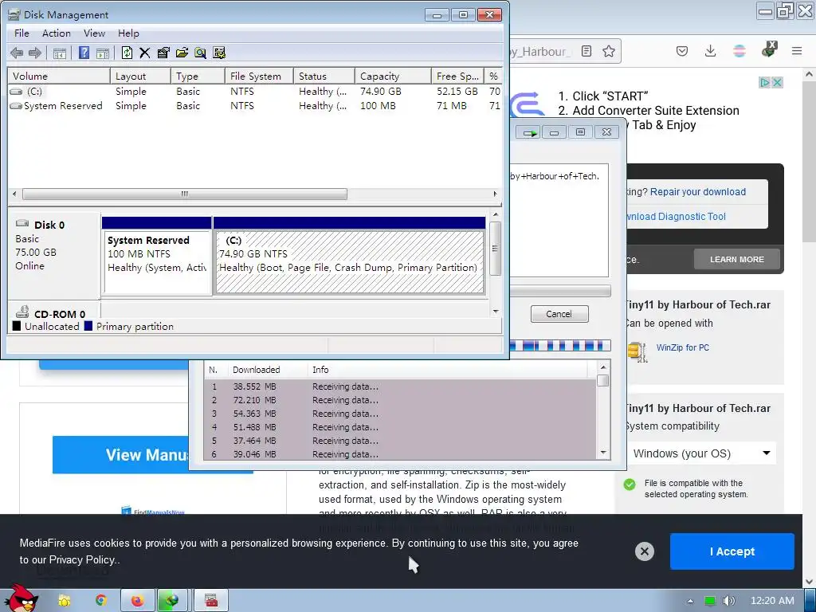
Task: Open Chrome from the taskbar
Action: [100, 601]
